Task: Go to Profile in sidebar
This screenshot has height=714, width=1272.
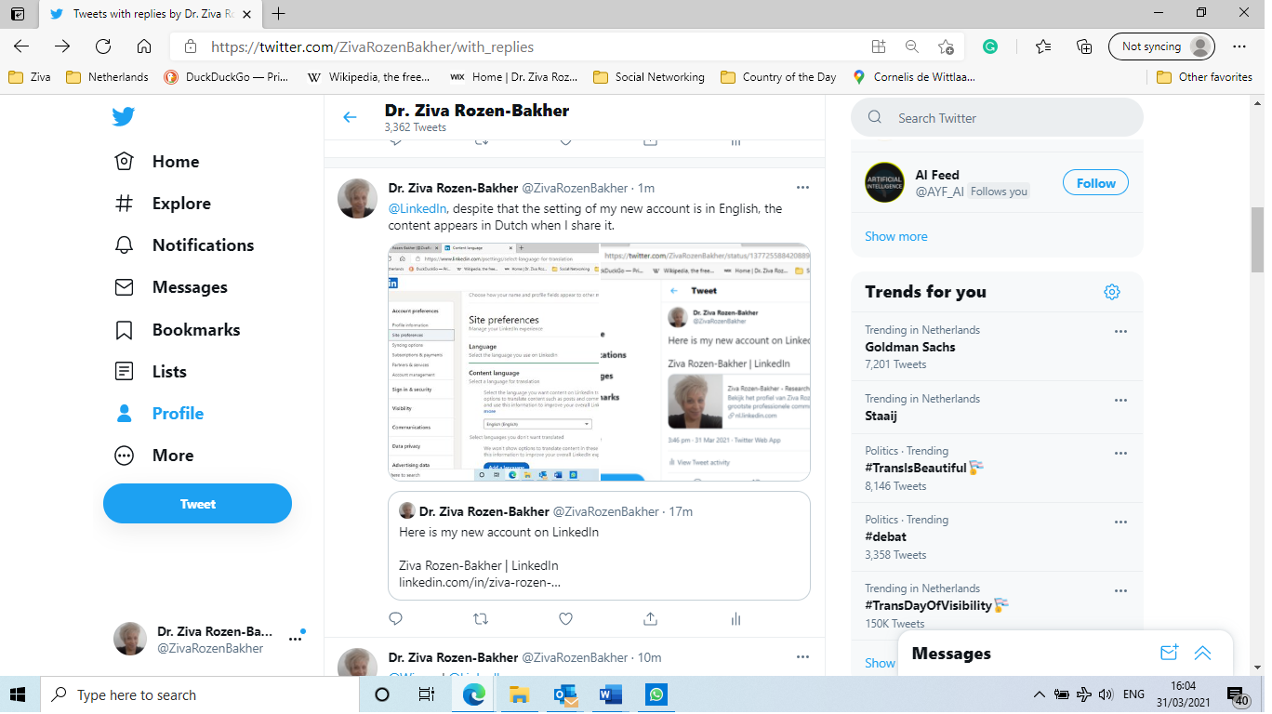Action: coord(159,414)
